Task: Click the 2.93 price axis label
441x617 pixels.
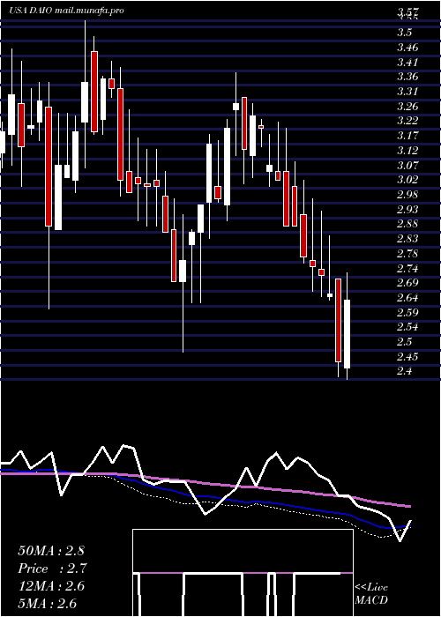Action: click(407, 209)
